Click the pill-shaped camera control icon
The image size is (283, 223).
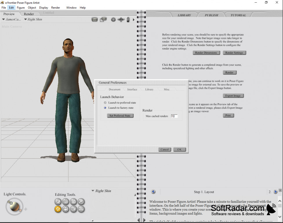coord(128,19)
